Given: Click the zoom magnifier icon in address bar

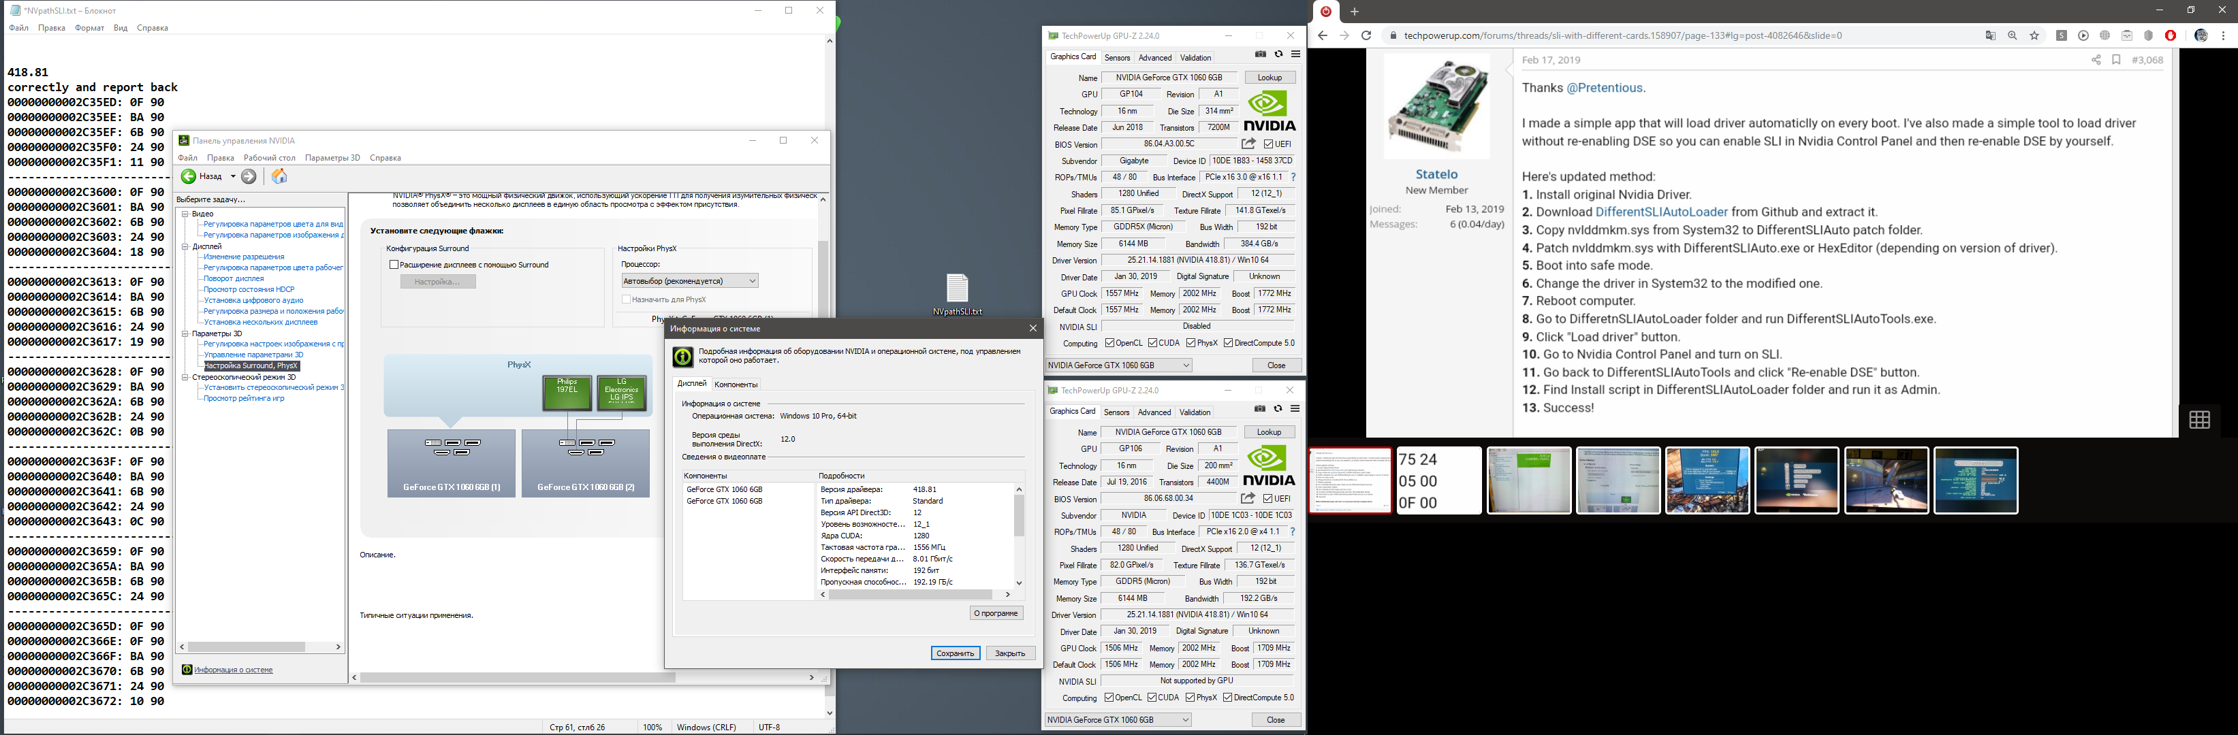Looking at the screenshot, I should pos(2012,35).
